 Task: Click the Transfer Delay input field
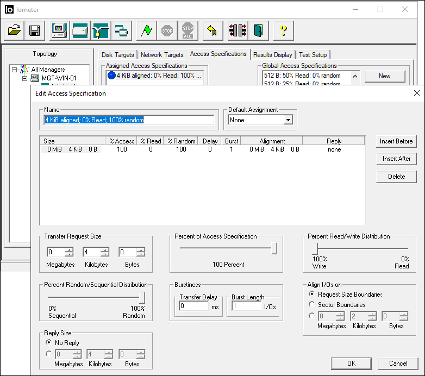click(193, 306)
